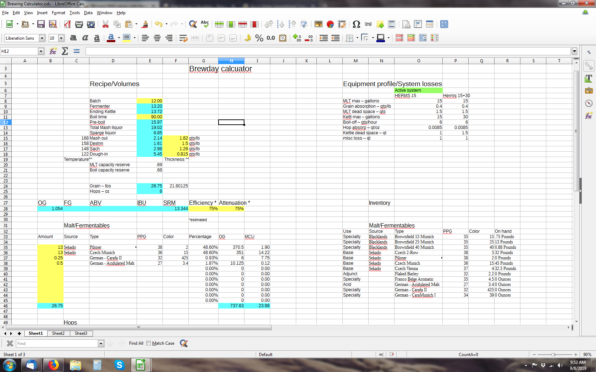The height and width of the screenshot is (372, 596).
Task: Click the zoom slider handle
Action: click(x=553, y=355)
